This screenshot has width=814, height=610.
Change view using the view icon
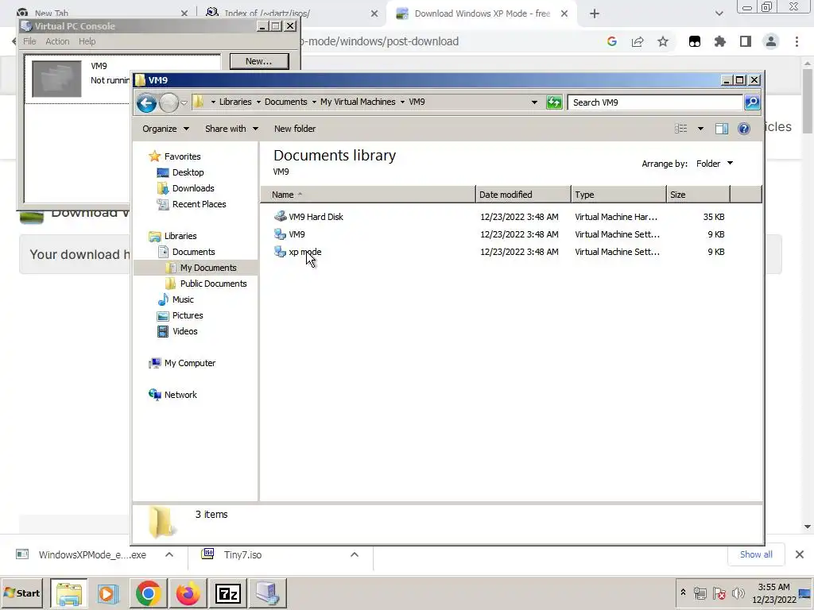(x=680, y=129)
